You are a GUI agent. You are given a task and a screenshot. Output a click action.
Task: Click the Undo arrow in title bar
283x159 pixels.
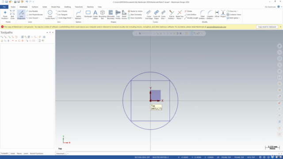point(27,2)
